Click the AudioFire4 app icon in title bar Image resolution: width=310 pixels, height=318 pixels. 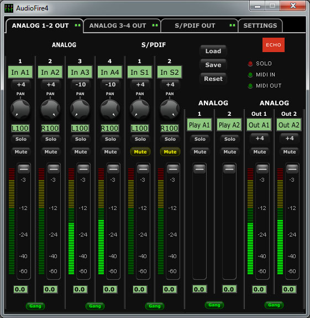click(9, 8)
